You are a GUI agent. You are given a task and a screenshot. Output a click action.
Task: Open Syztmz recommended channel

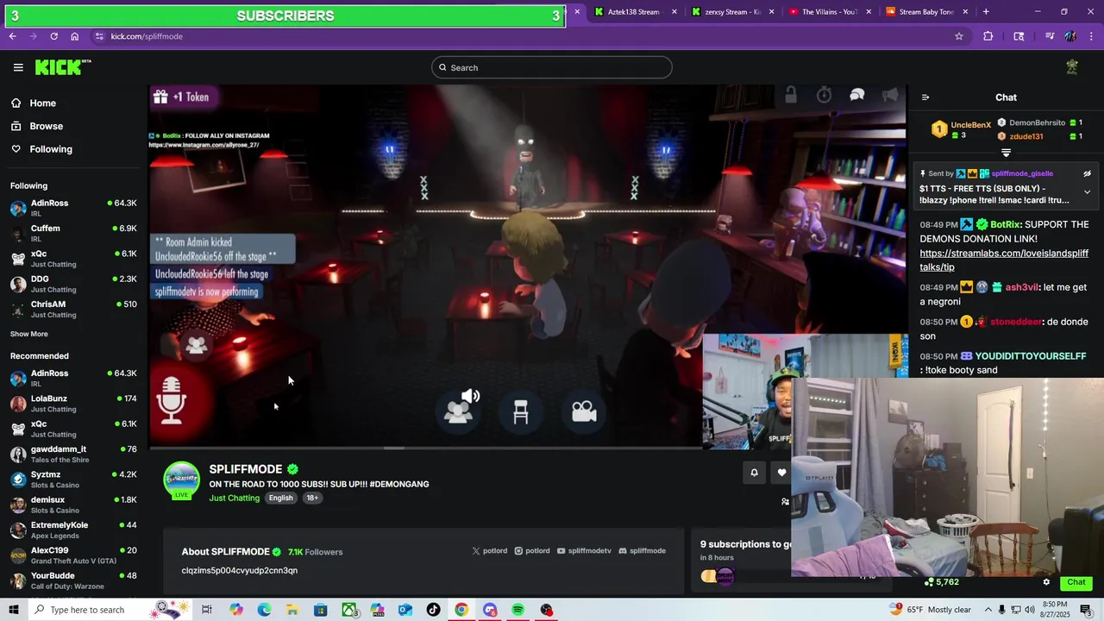[x=73, y=479]
